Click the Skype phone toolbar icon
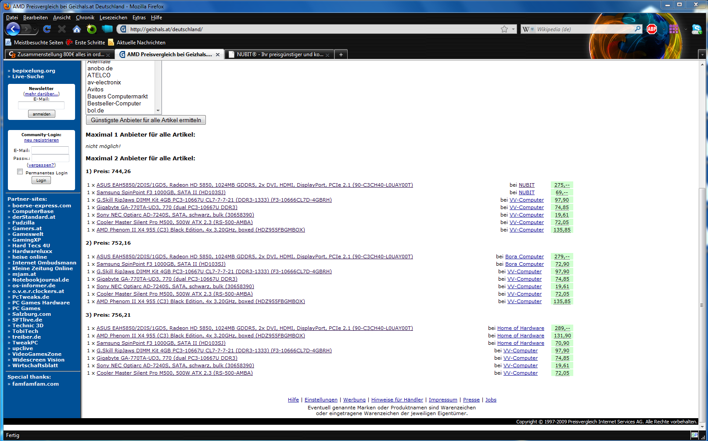The height and width of the screenshot is (441, 708). point(697,29)
